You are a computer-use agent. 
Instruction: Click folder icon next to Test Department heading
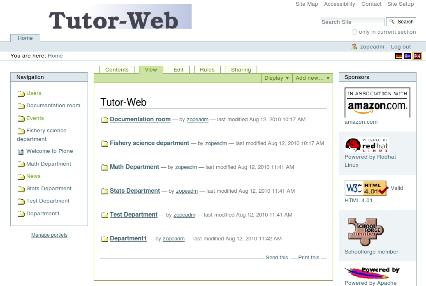[104, 215]
